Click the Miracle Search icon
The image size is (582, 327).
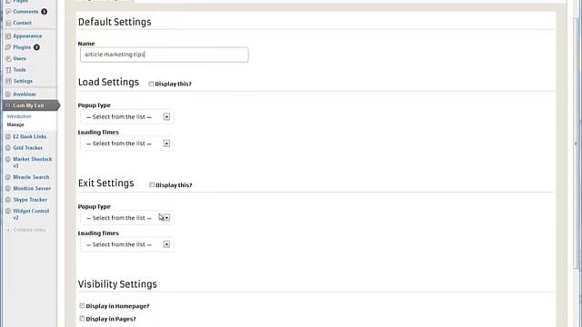(8, 177)
